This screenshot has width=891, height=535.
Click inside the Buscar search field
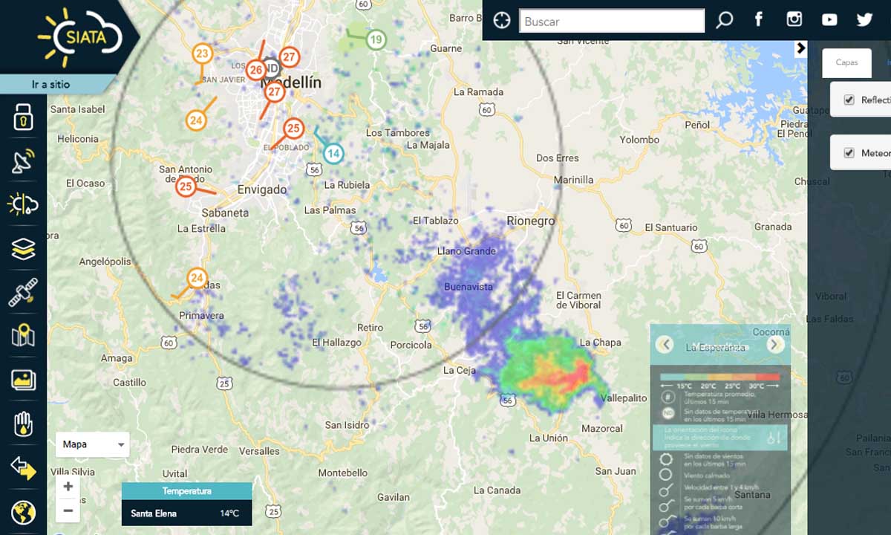pos(611,22)
